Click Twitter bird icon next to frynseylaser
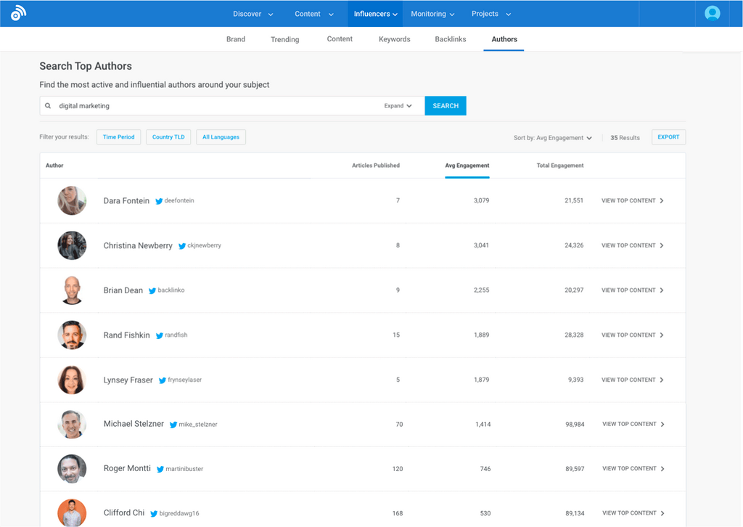The width and height of the screenshot is (743, 527). [162, 380]
